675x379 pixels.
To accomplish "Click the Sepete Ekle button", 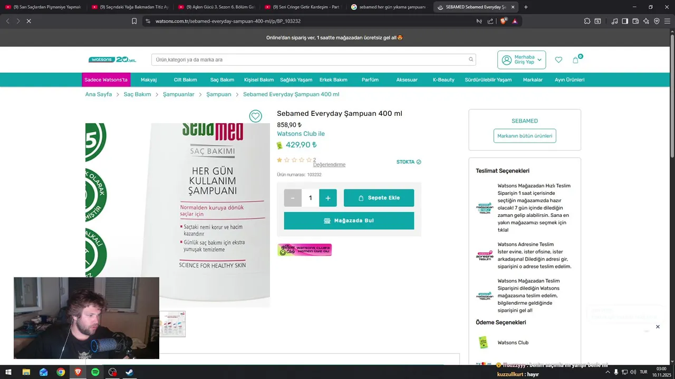I will coord(379,198).
